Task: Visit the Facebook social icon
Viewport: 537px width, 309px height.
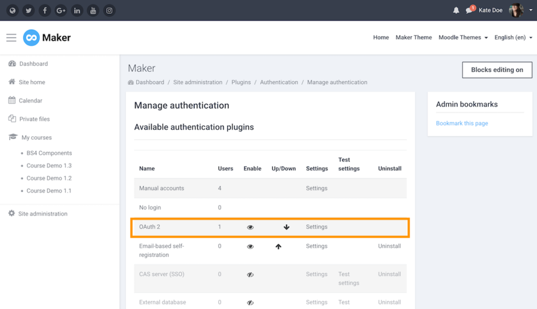Action: (45, 10)
